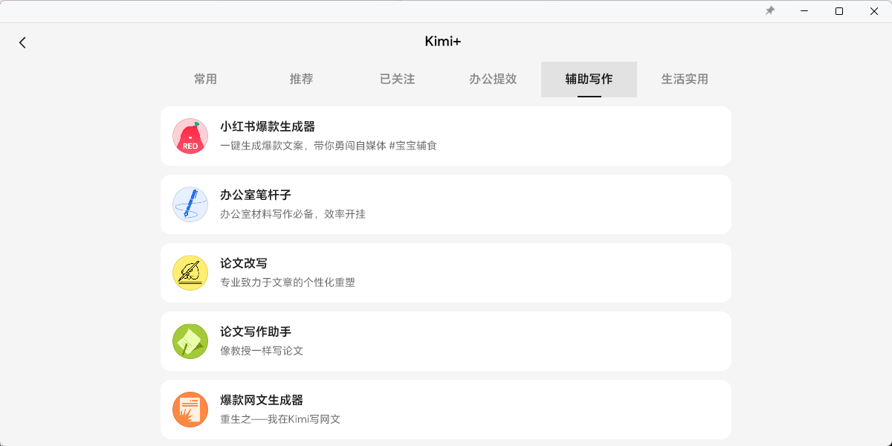
Task: Switch to the 已关注 tab
Action: (397, 80)
